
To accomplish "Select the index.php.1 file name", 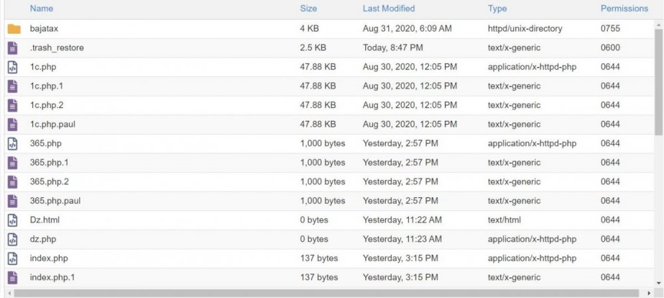I will tap(52, 277).
